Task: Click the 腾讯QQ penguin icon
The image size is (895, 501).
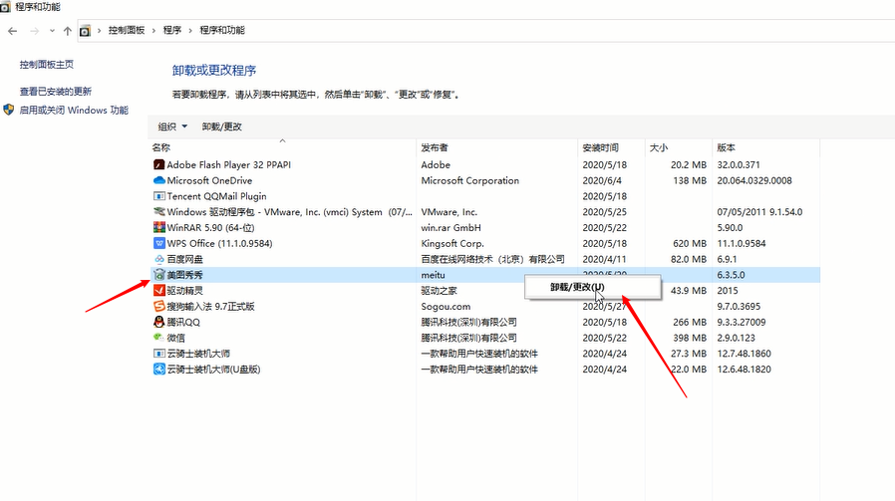Action: tap(159, 322)
